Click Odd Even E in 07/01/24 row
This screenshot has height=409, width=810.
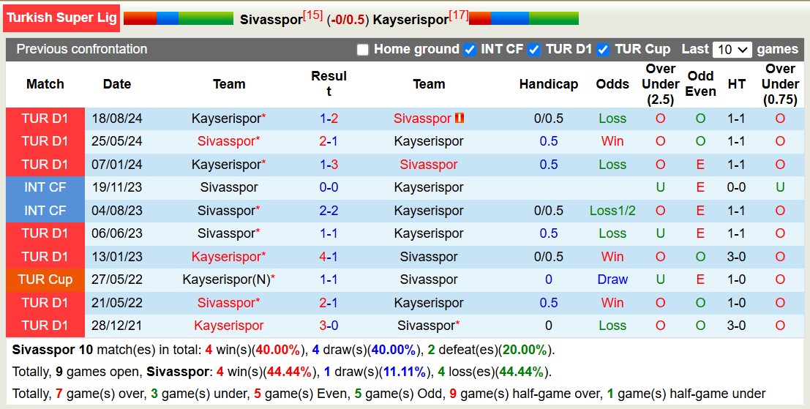coord(700,165)
